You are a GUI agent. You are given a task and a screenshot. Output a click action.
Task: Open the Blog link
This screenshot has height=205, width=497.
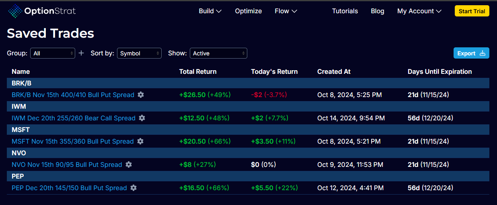377,11
